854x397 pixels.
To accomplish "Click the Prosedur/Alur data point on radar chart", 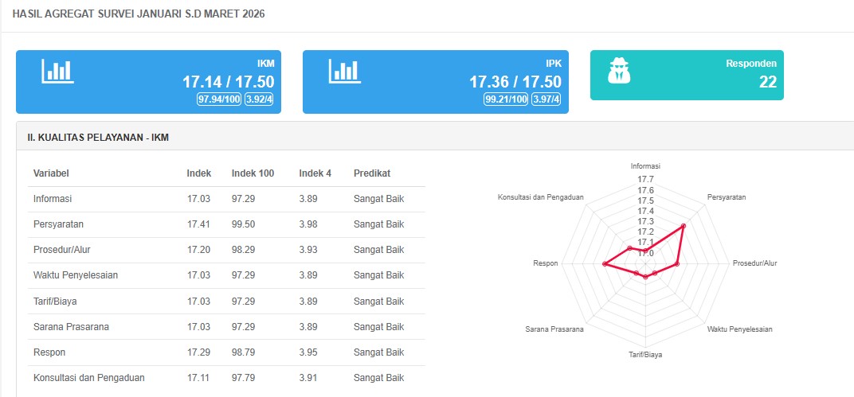I will click(677, 264).
